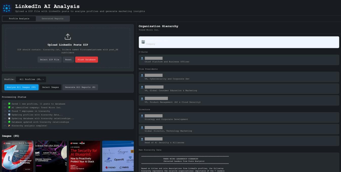Open the All Profiles dropdown
Screen dimensions: 341x172
31,79
